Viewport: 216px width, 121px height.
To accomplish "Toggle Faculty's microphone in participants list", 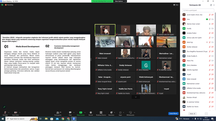I will pos(210,29).
